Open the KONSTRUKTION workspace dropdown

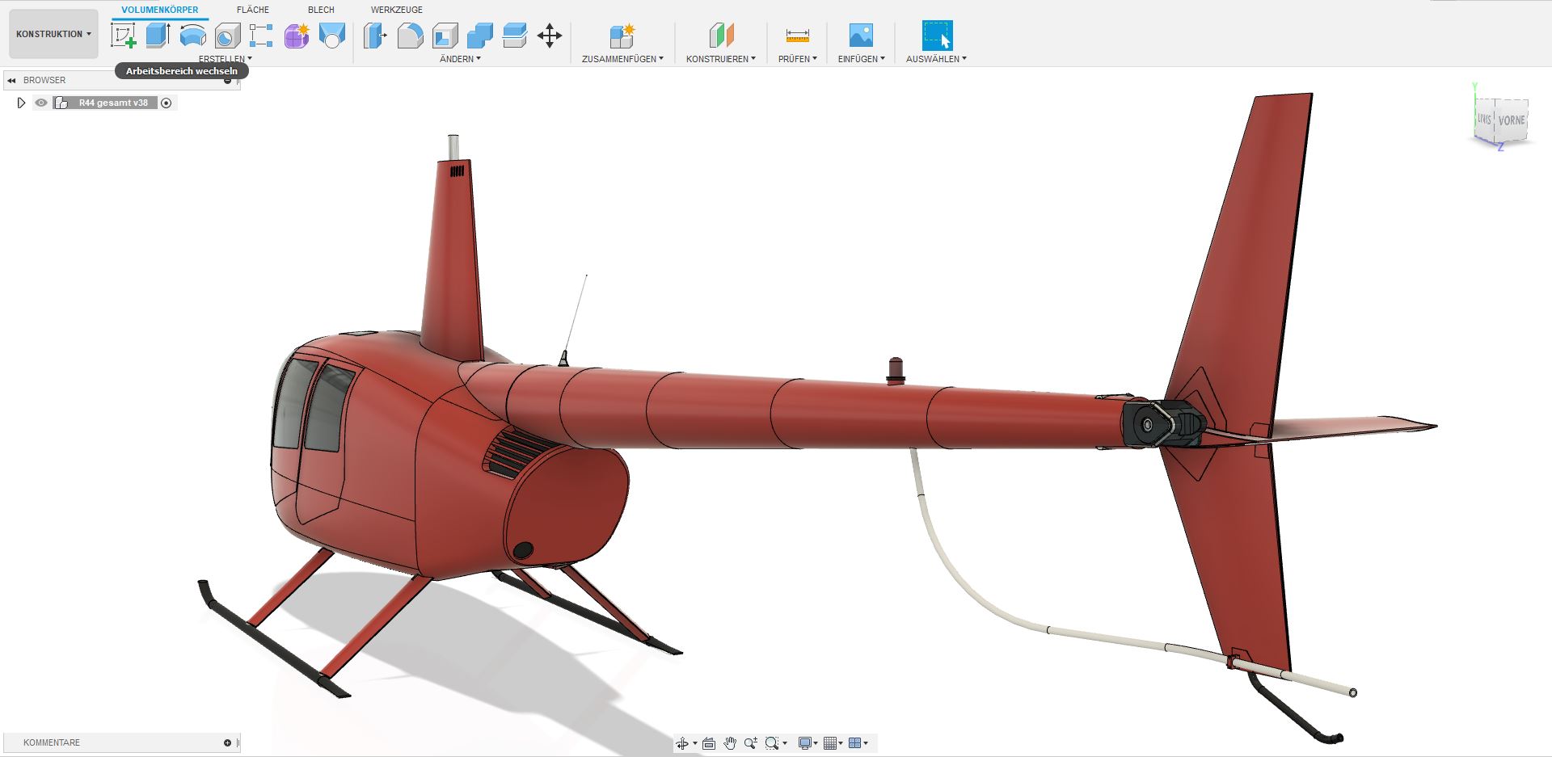coord(53,34)
